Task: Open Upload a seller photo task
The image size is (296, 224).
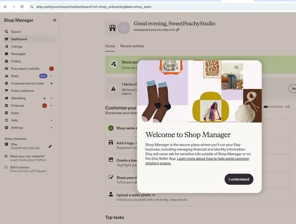Action: 136,195
